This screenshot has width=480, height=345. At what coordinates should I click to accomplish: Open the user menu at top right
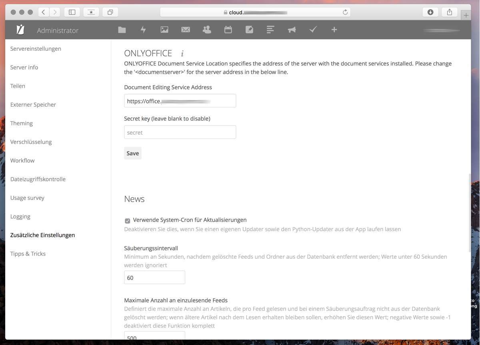(442, 30)
